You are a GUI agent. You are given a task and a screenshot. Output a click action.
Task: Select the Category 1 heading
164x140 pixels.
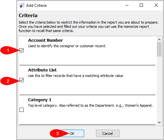point(40,100)
